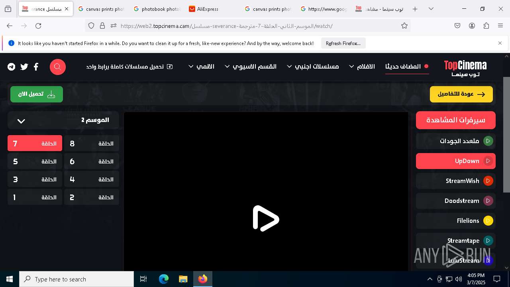Open the Firefox View icon
The height and width of the screenshot is (287, 510).
8,9
